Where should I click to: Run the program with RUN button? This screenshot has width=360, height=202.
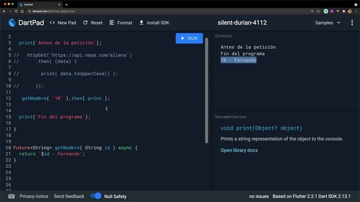[x=189, y=38]
